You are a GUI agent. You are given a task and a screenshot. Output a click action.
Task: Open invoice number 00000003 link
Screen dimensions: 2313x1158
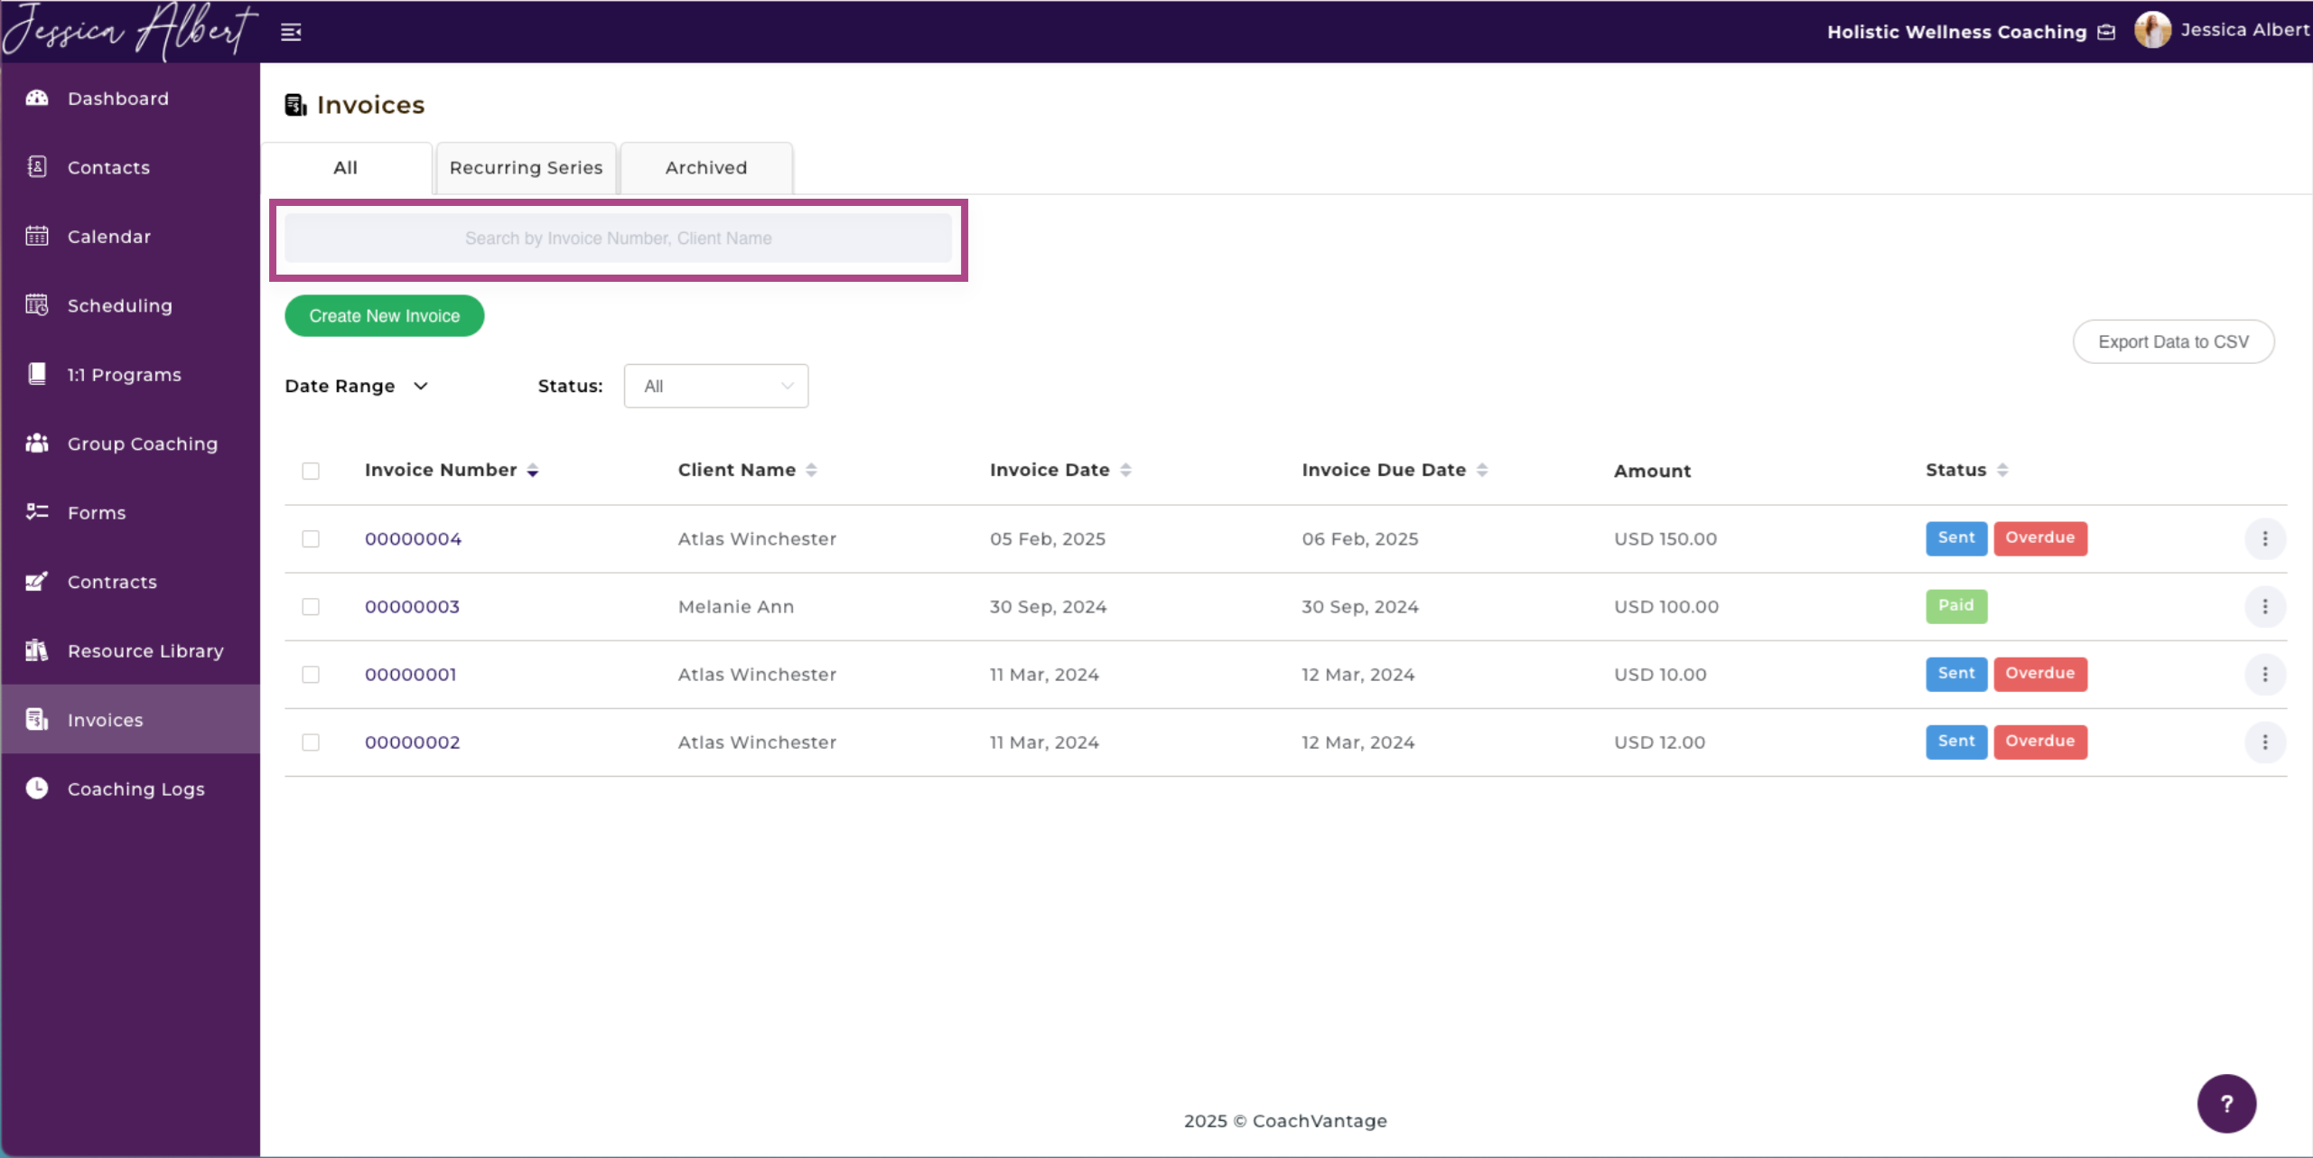point(412,606)
